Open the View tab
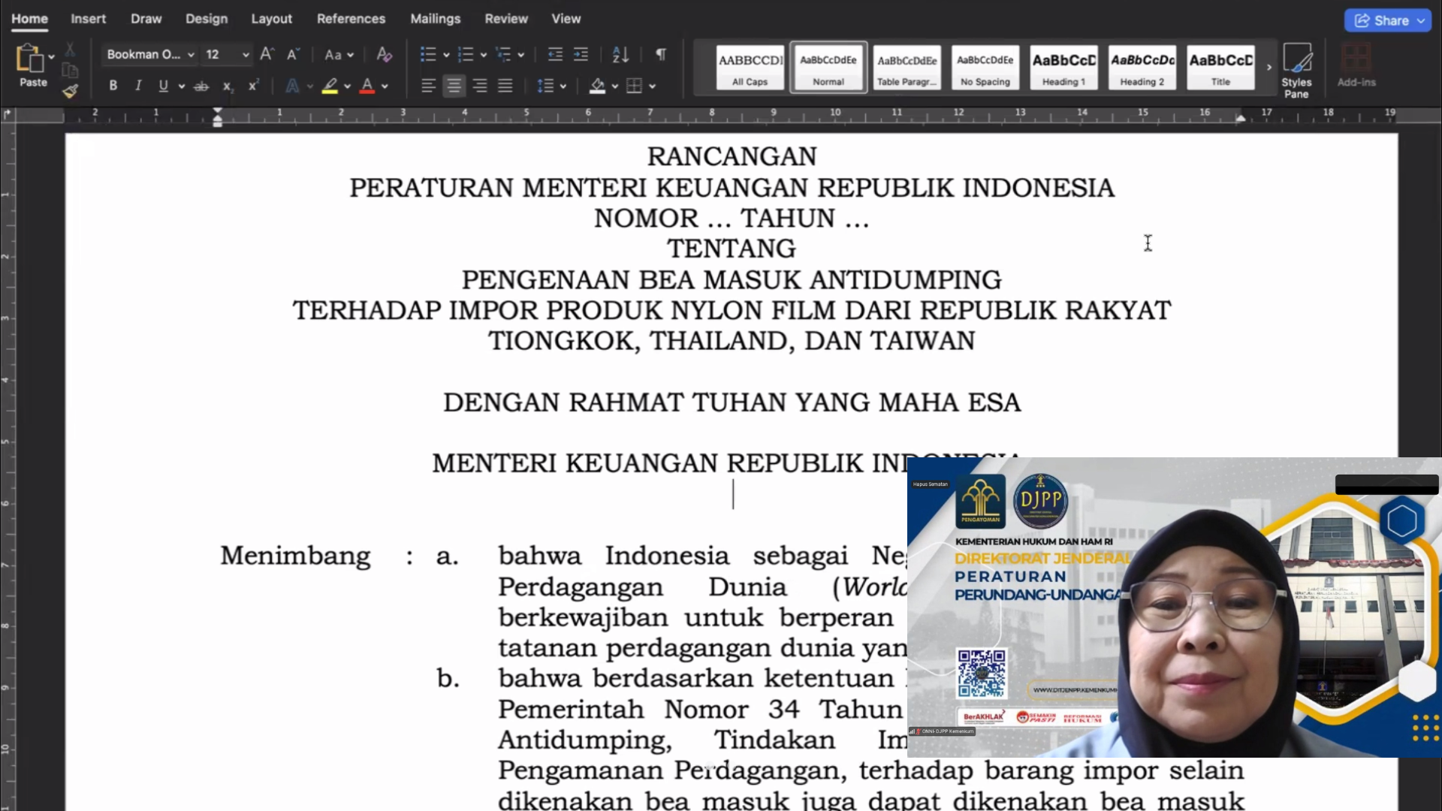Screen dimensions: 1442x811 click(x=566, y=19)
